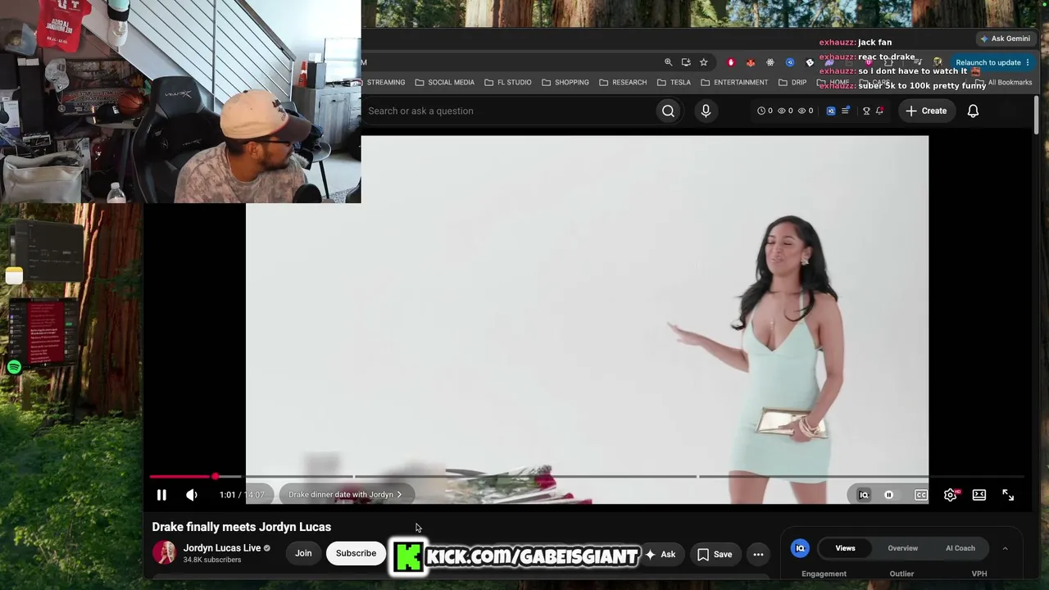Click the Jordyn Lucas Live channel avatar
Viewport: 1049px width, 590px height.
164,553
